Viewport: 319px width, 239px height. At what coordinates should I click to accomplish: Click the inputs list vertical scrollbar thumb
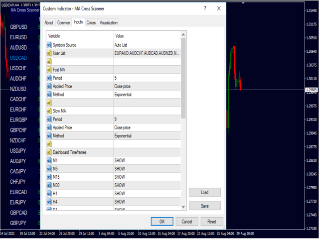click(x=183, y=78)
